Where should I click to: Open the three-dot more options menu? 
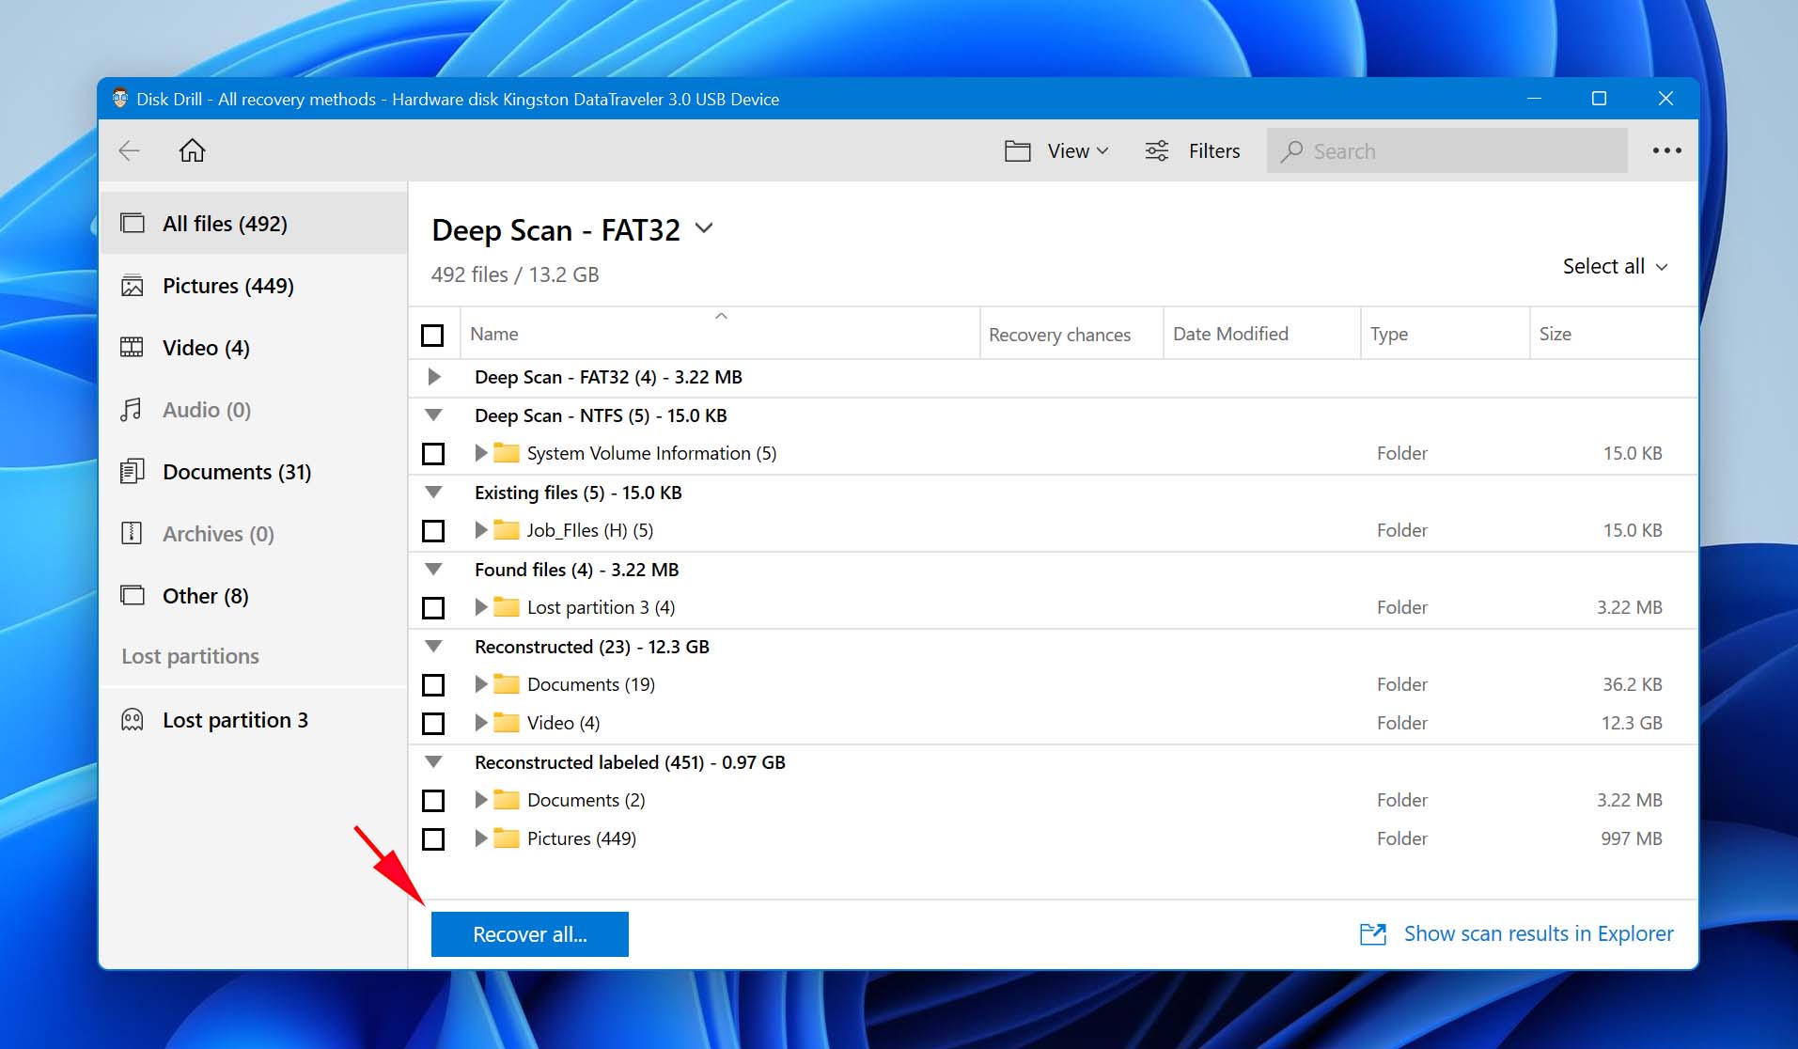[x=1666, y=150]
